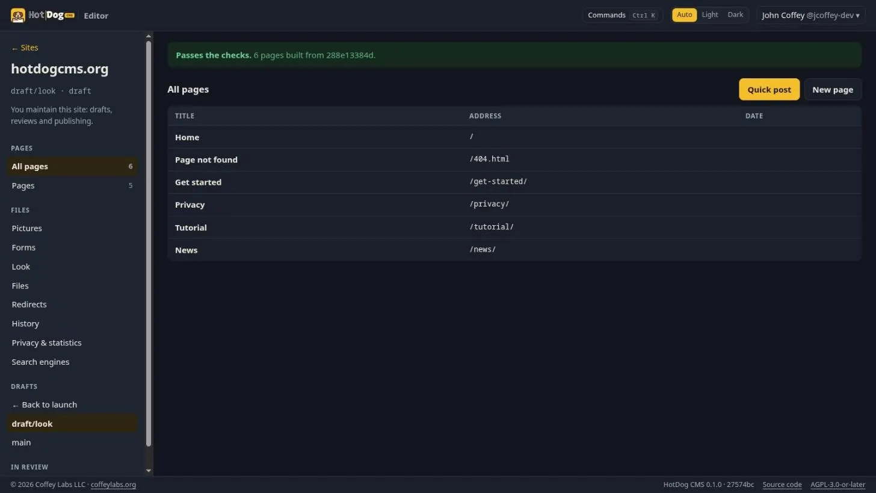Open the Get started page title
The width and height of the screenshot is (876, 493).
[198, 182]
